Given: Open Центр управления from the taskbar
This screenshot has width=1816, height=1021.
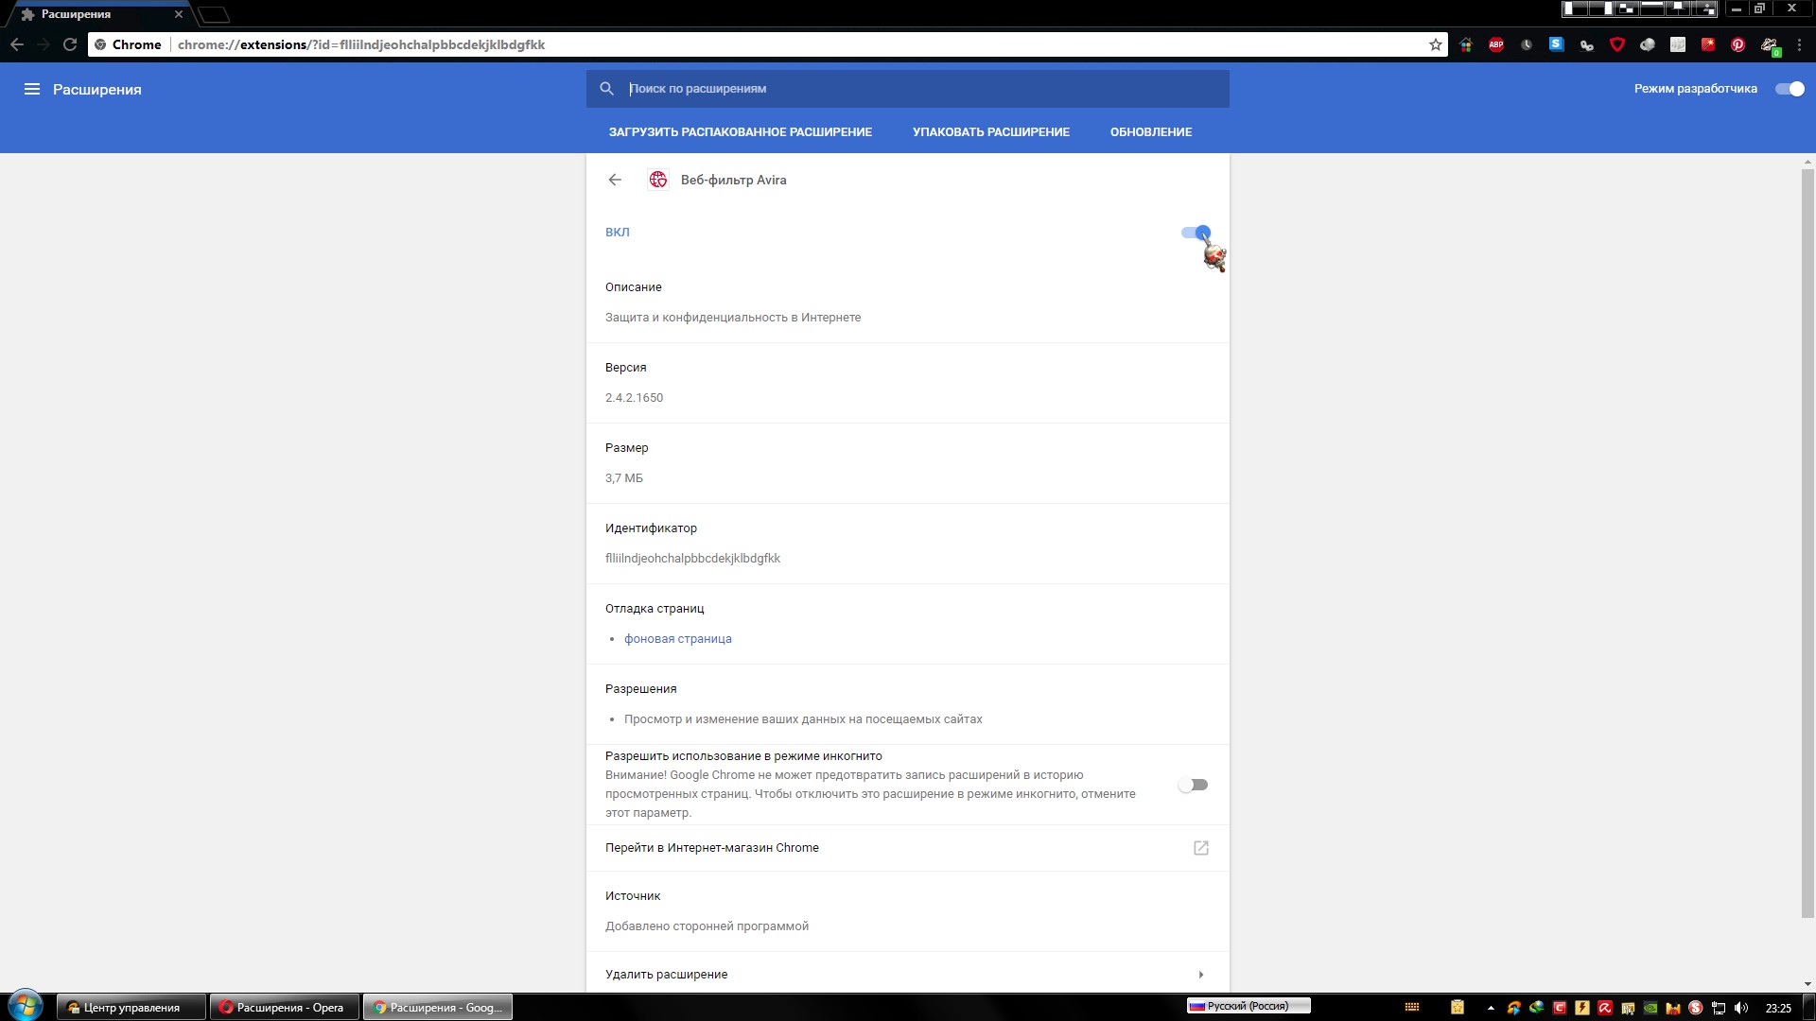Looking at the screenshot, I should pos(131,1007).
